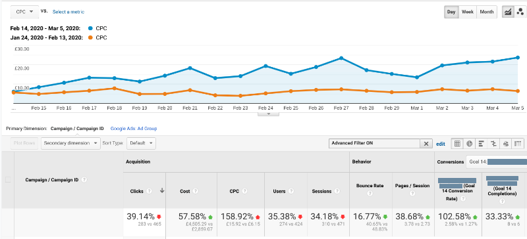Click the 57.58% Cost summary cell
This screenshot has width=527, height=239.
(192, 223)
